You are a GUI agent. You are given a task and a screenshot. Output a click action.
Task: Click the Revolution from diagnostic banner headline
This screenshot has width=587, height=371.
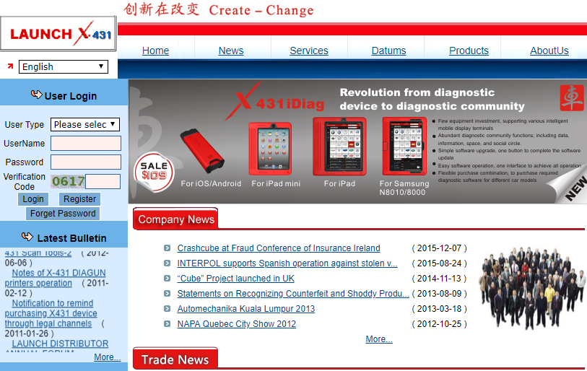tap(432, 99)
